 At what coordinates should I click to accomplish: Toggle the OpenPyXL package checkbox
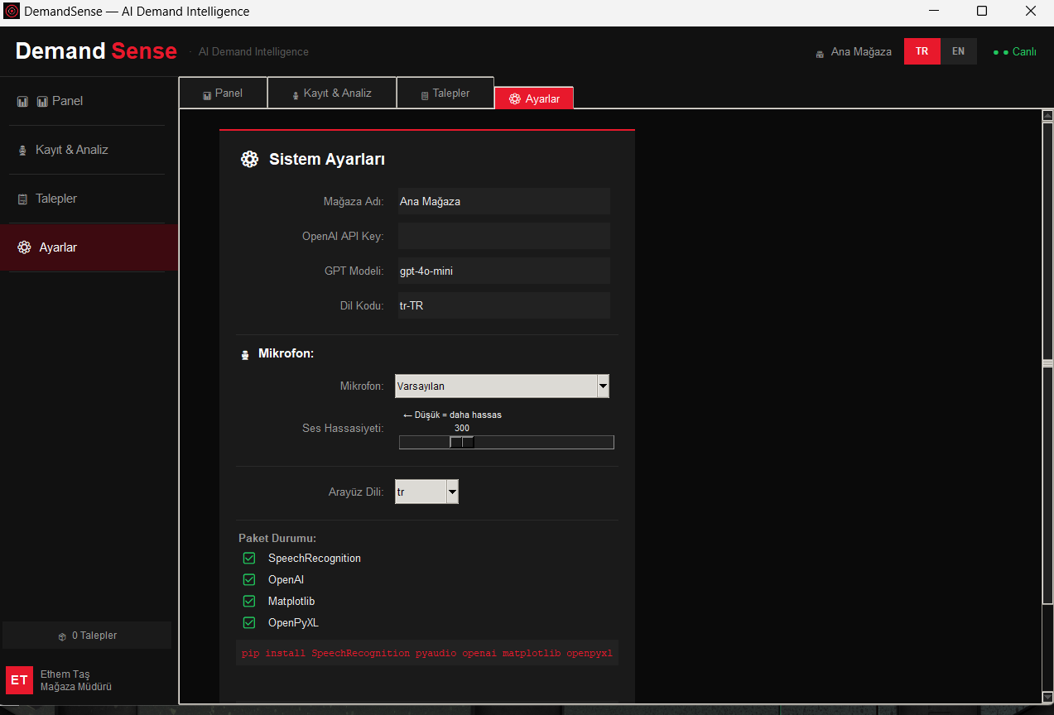[x=249, y=623]
